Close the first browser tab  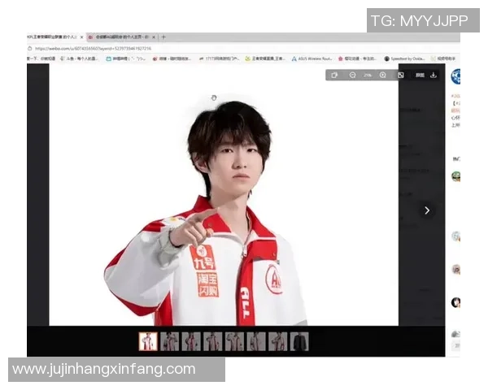pyautogui.click(x=81, y=37)
